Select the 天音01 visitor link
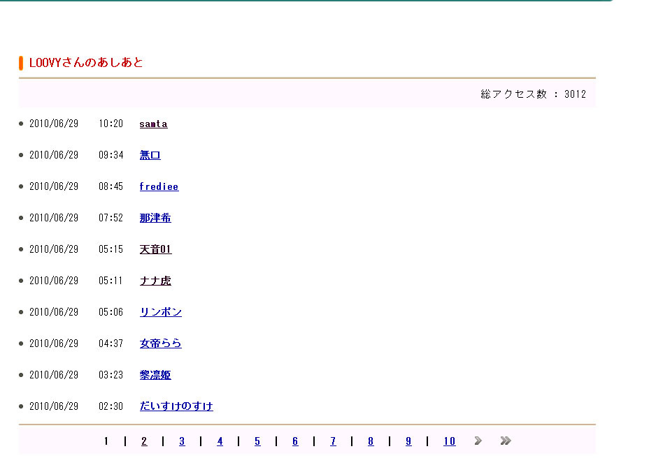The image size is (670, 472). [155, 249]
